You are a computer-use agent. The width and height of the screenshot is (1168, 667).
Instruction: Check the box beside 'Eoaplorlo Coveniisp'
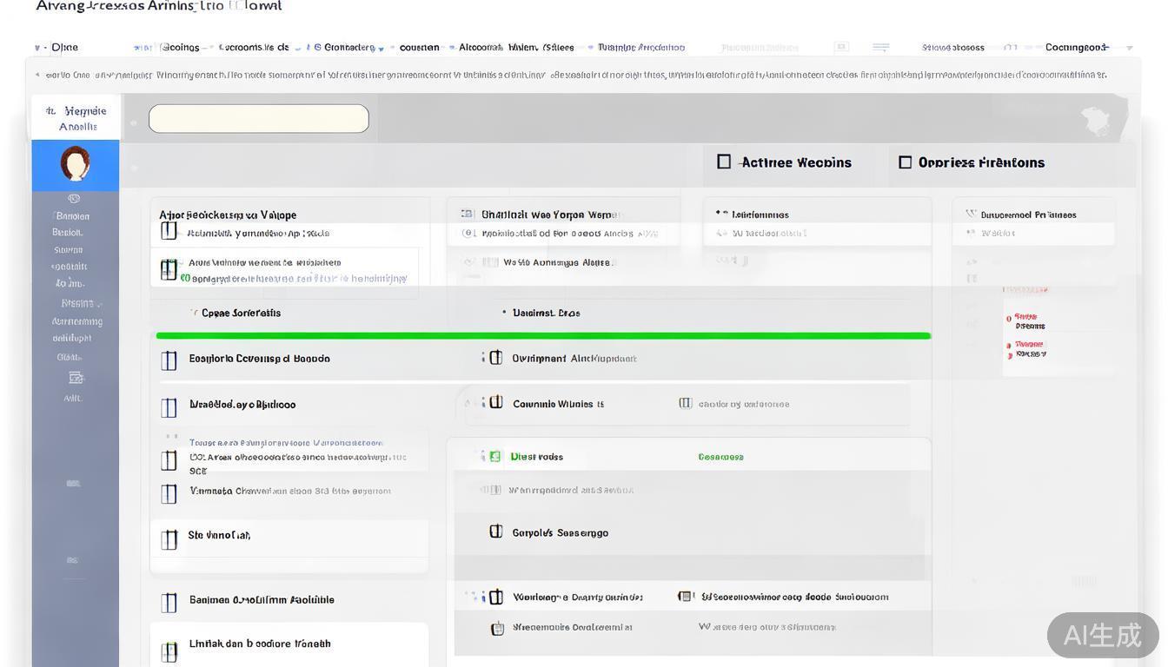pyautogui.click(x=169, y=360)
